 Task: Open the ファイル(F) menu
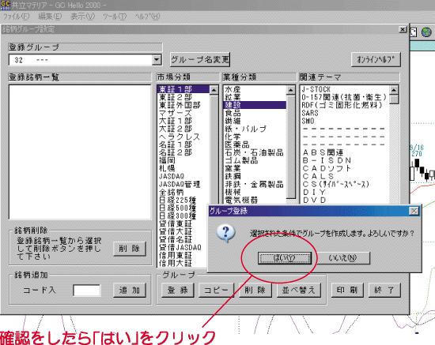coord(16,17)
